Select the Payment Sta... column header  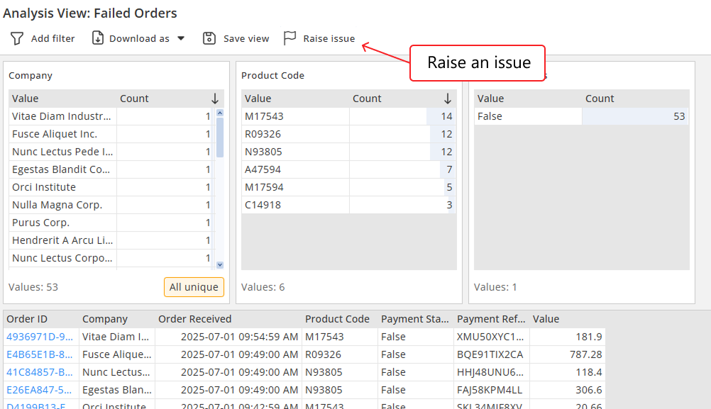(416, 319)
